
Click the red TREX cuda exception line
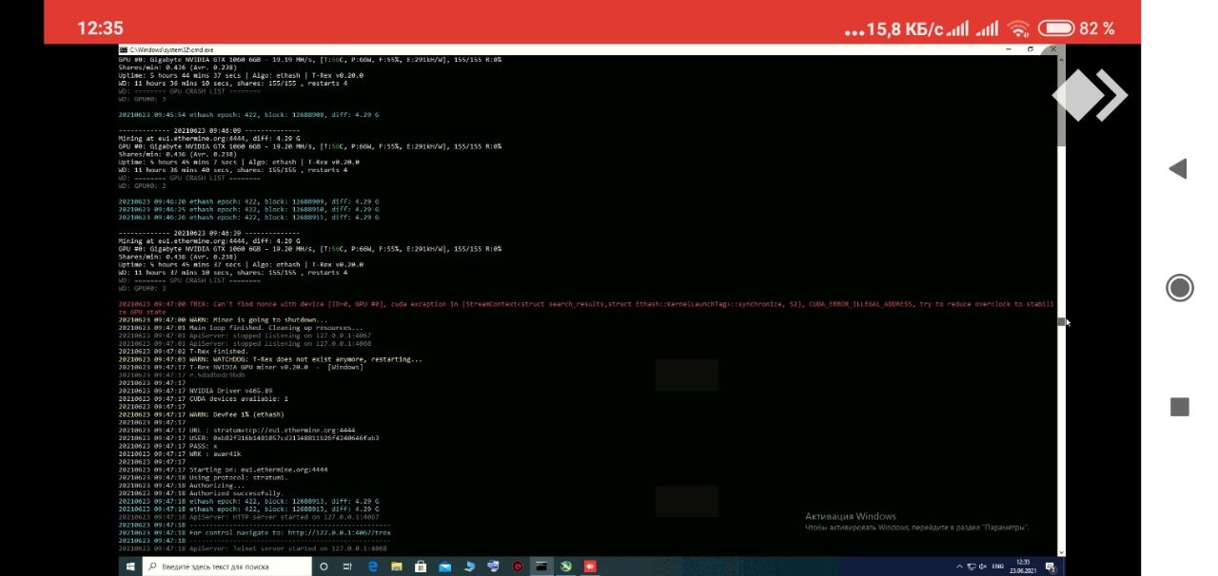587,308
